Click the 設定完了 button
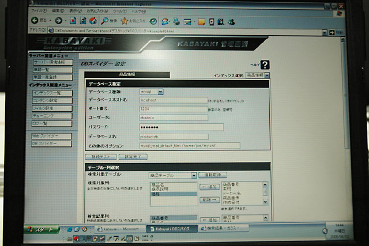The height and width of the screenshot is (246, 369). [x=133, y=157]
